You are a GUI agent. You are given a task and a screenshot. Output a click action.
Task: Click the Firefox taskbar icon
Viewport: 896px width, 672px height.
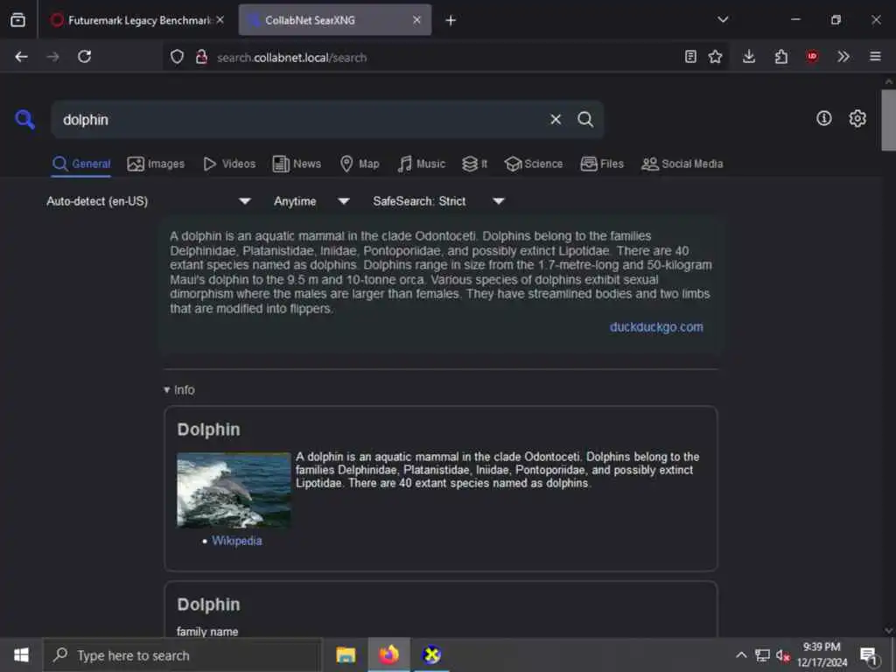388,655
